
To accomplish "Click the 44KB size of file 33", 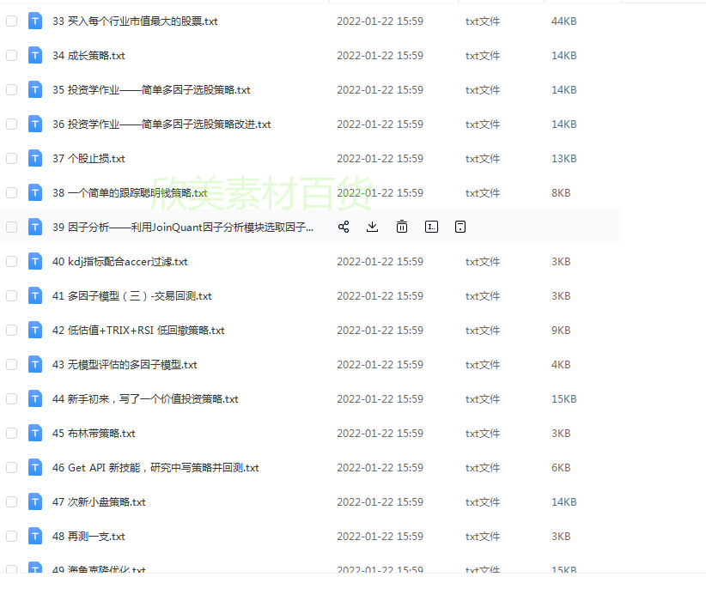I will point(563,21).
